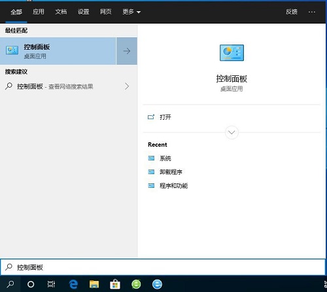Launch Microsoft Edge from the taskbar
The height and width of the screenshot is (292, 327).
(73, 284)
